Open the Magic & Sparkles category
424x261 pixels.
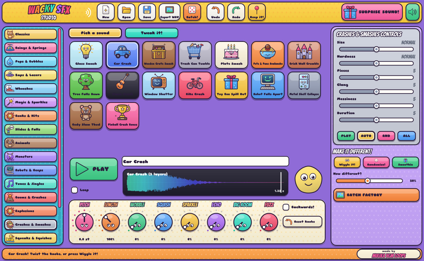(31, 102)
